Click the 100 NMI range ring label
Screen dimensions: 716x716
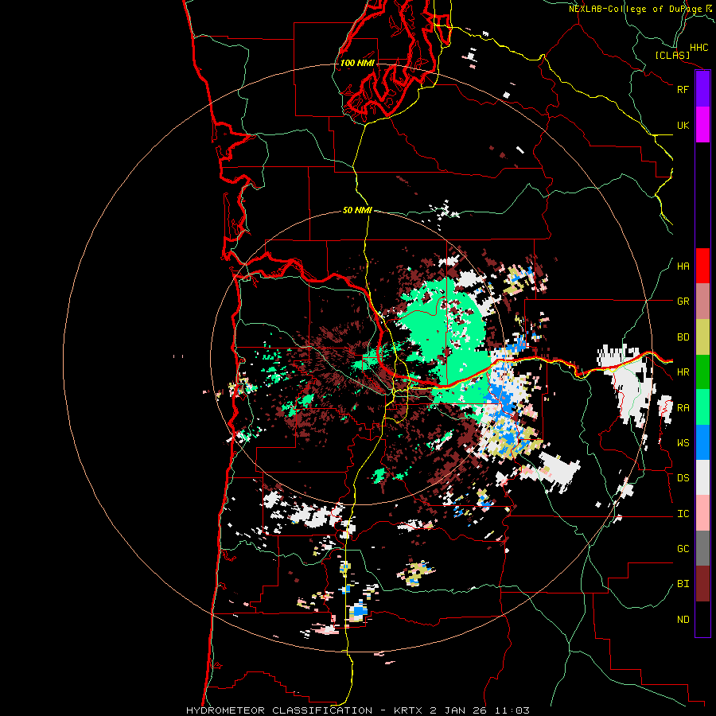(357, 63)
